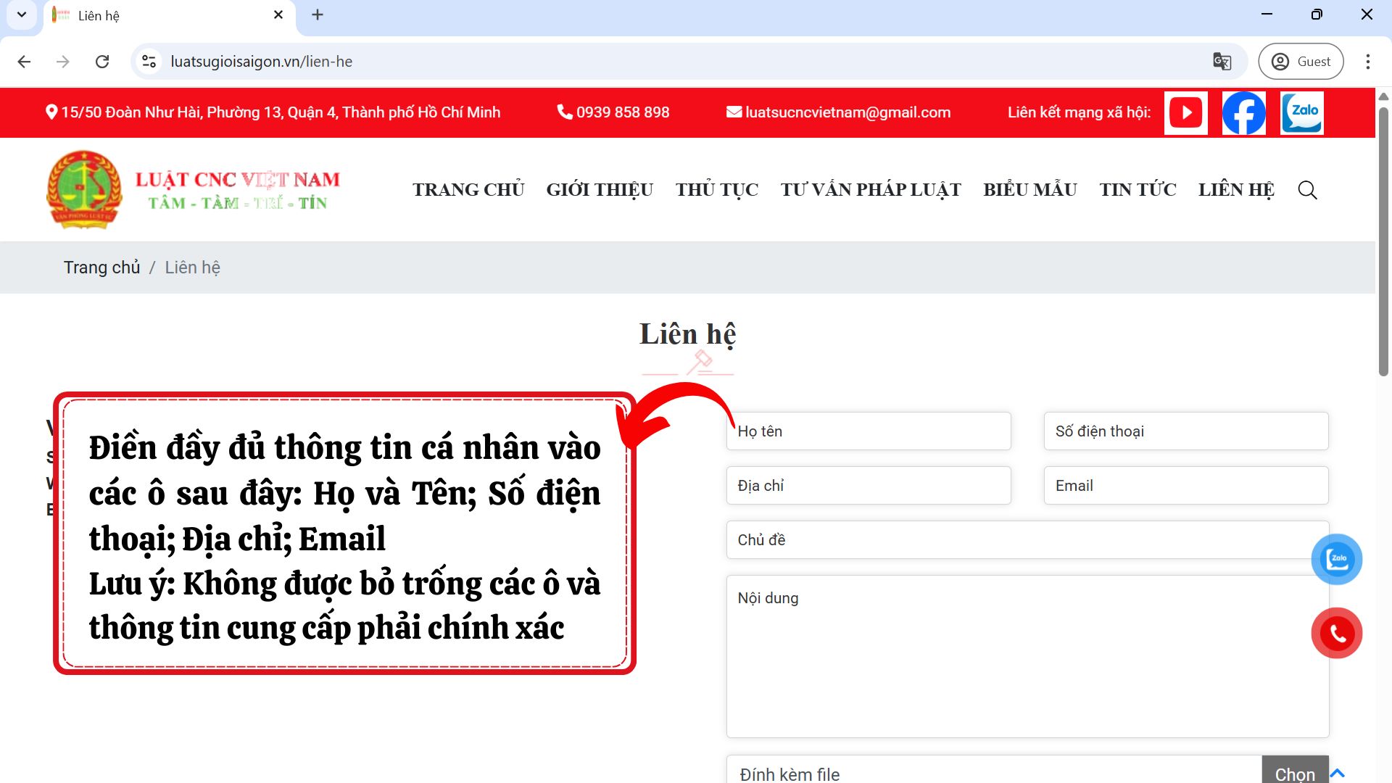
Task: Click the search magnifier icon in navigation
Action: (1307, 190)
